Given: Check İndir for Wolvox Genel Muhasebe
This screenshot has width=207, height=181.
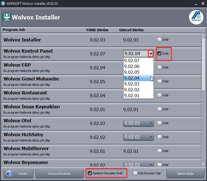Looking at the screenshot, I should coord(159,81).
